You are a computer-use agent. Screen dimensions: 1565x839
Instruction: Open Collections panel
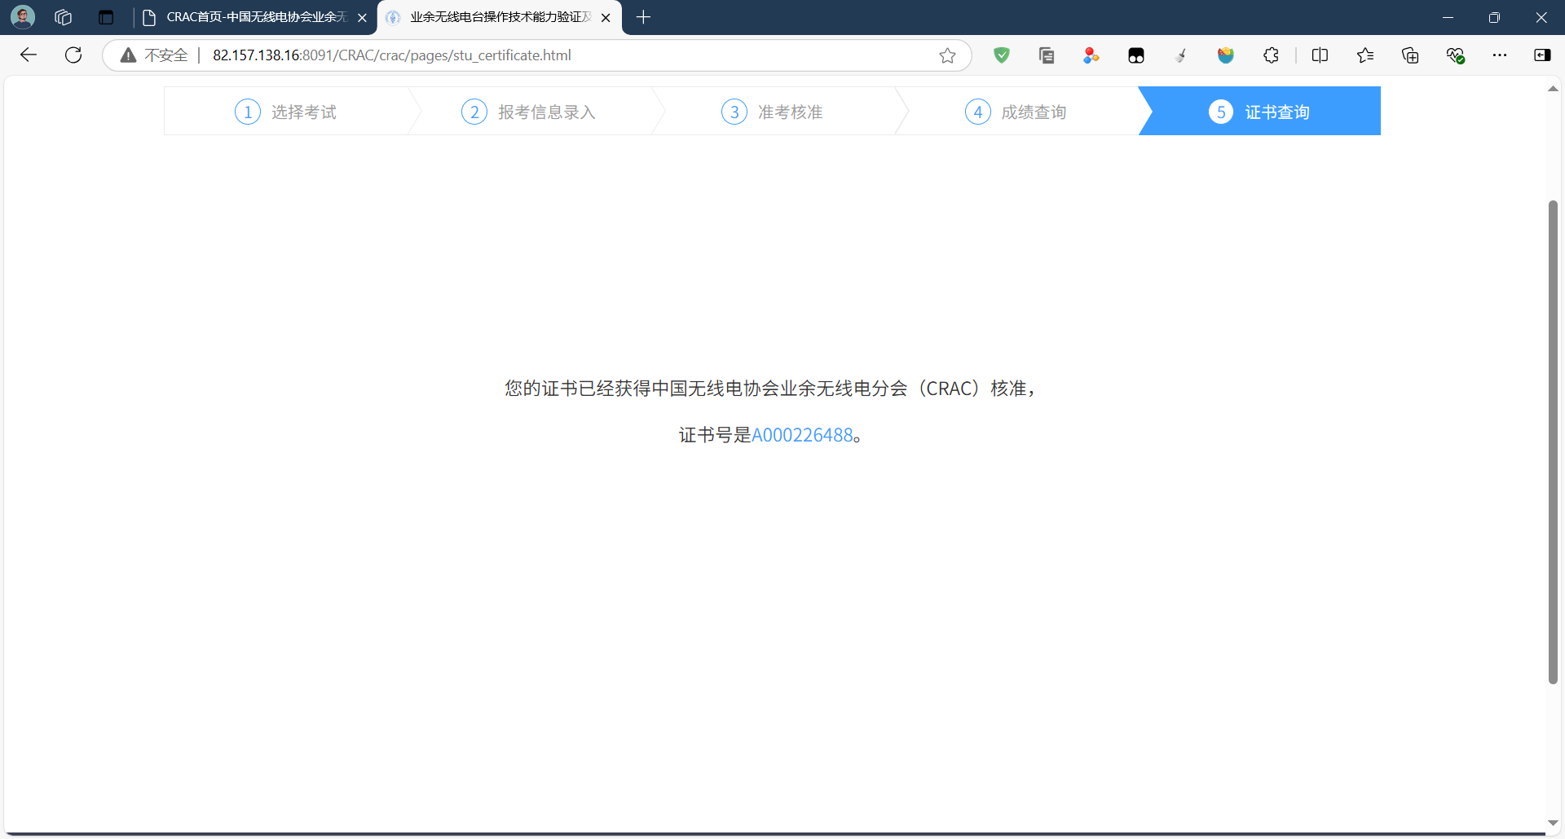tap(1410, 55)
